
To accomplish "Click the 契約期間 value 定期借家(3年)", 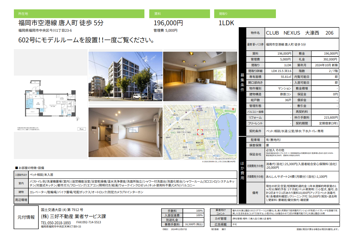I will click(325, 123).
